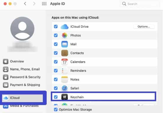Click the Calendars app icon
This screenshot has height=113, width=163.
[65, 62]
